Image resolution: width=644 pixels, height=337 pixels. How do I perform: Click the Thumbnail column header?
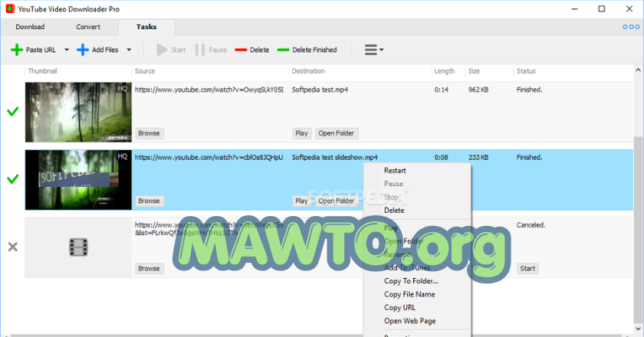coord(42,71)
